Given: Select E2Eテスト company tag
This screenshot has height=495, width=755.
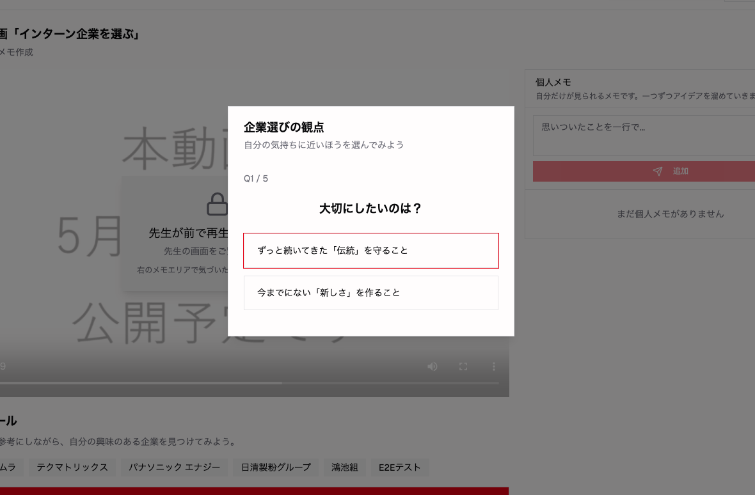Looking at the screenshot, I should point(400,467).
